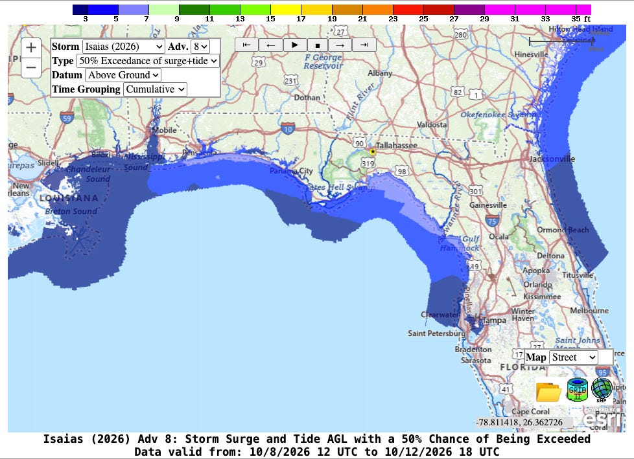This screenshot has height=459, width=634.
Task: Jump to last advisory frame
Action: 364,45
